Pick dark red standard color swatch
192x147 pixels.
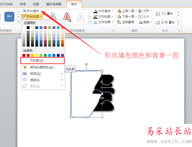coord(24,55)
